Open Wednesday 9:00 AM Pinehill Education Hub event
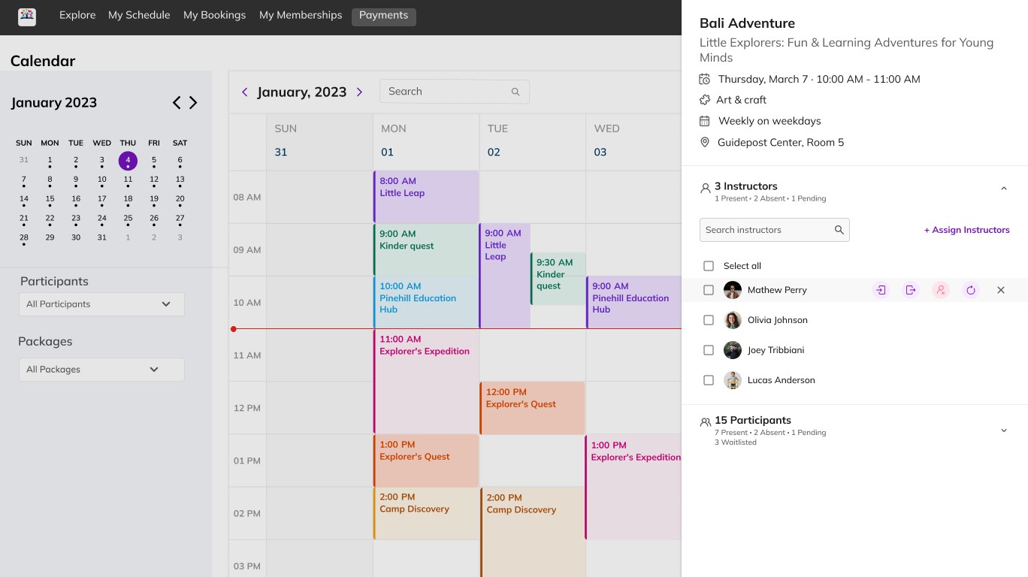 tap(633, 302)
